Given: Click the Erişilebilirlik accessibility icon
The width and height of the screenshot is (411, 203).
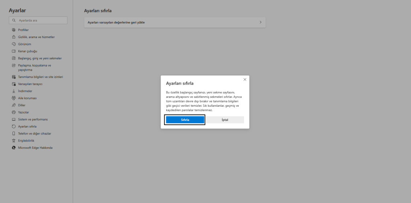Looking at the screenshot, I should pos(14,140).
